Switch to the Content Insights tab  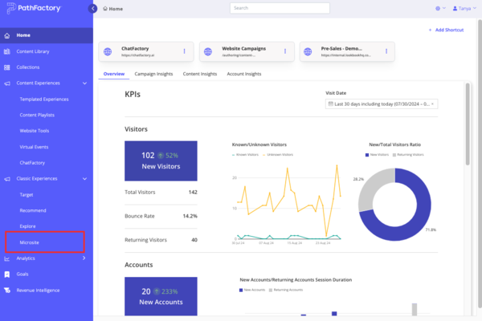200,74
